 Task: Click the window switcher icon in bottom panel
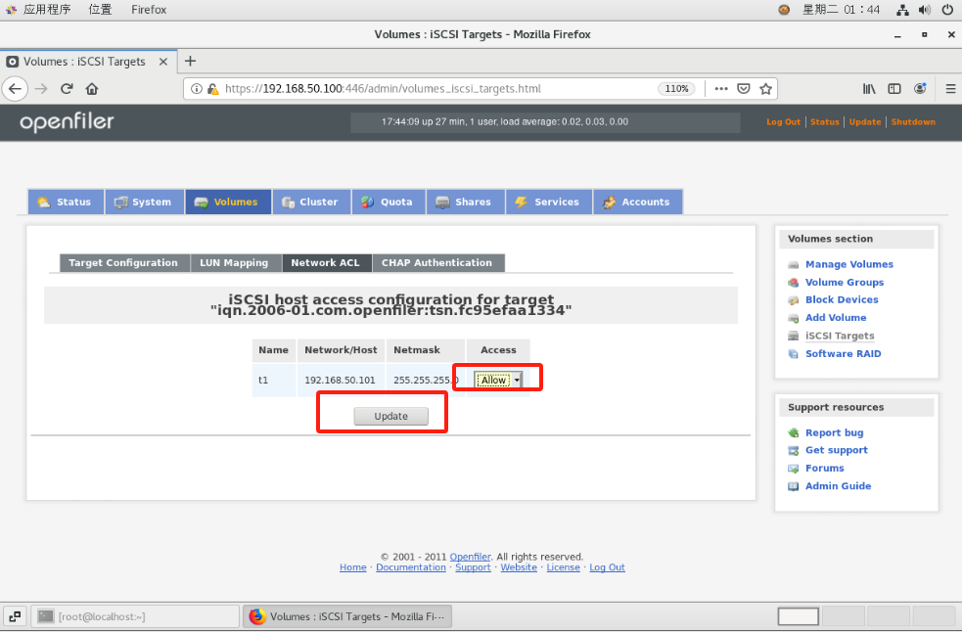point(15,616)
